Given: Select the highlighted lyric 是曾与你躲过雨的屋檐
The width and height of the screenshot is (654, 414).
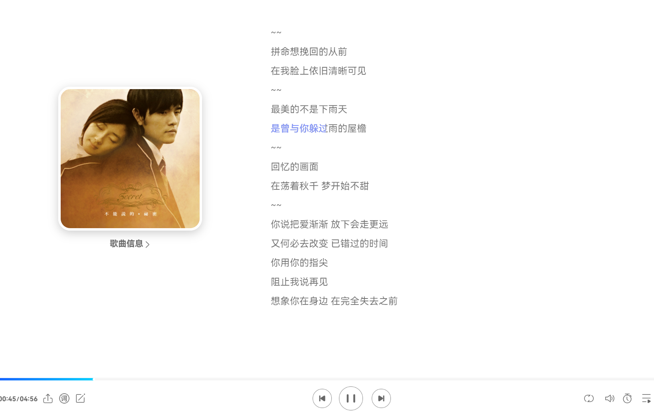Looking at the screenshot, I should coord(319,128).
